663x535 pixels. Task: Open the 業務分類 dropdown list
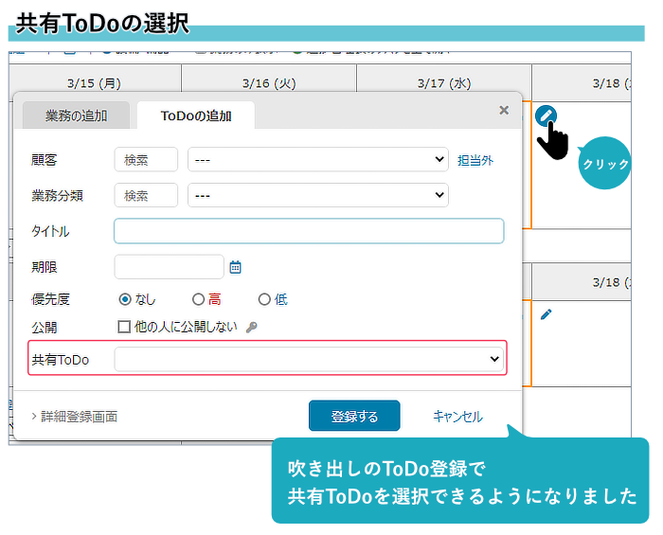coord(317,195)
